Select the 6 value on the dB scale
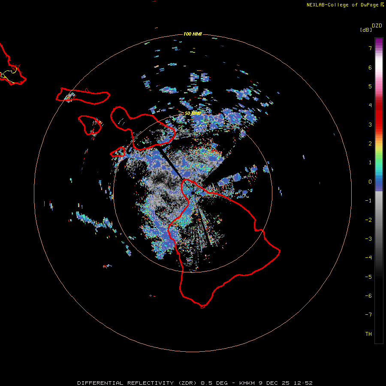This screenshot has height=386, width=386. [x=370, y=67]
